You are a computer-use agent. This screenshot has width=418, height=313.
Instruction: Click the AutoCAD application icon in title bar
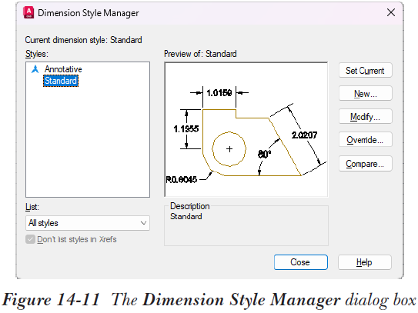click(x=28, y=12)
